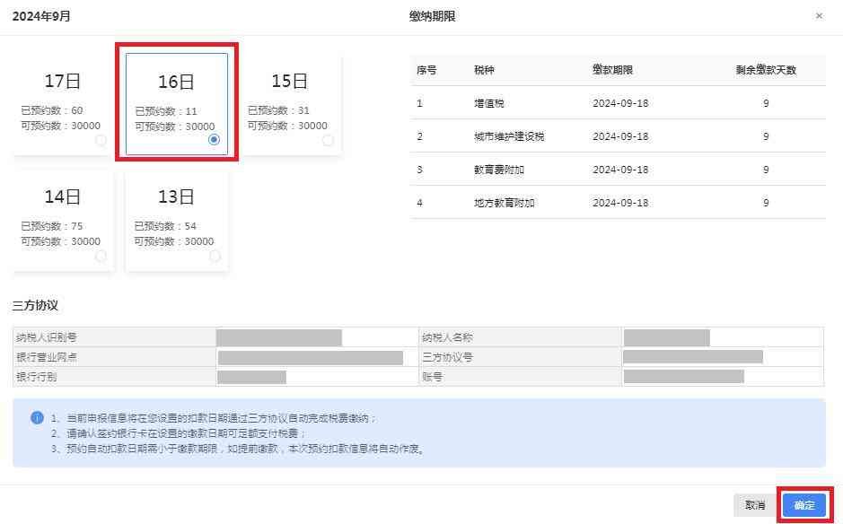
Task: Click the blue info icon in notice
Action: pyautogui.click(x=37, y=418)
